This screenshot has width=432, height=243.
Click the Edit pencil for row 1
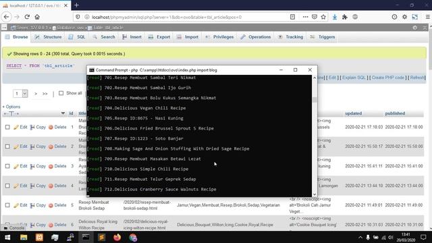16,127
